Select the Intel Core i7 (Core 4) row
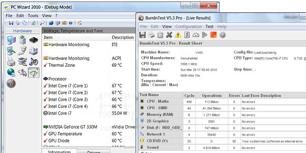The width and height of the screenshot is (306, 153). click(x=89, y=106)
